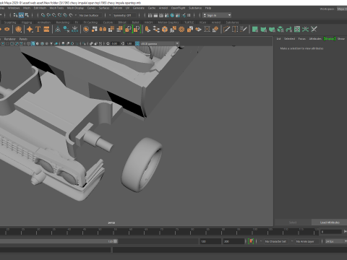Open the Mesh Display menu

[x=75, y=8]
